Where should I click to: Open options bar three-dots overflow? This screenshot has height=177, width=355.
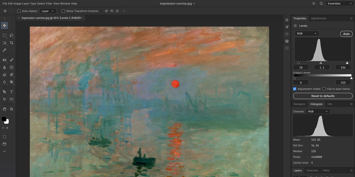[124, 11]
